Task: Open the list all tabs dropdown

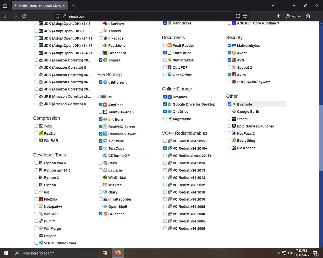Action: [x=273, y=6]
